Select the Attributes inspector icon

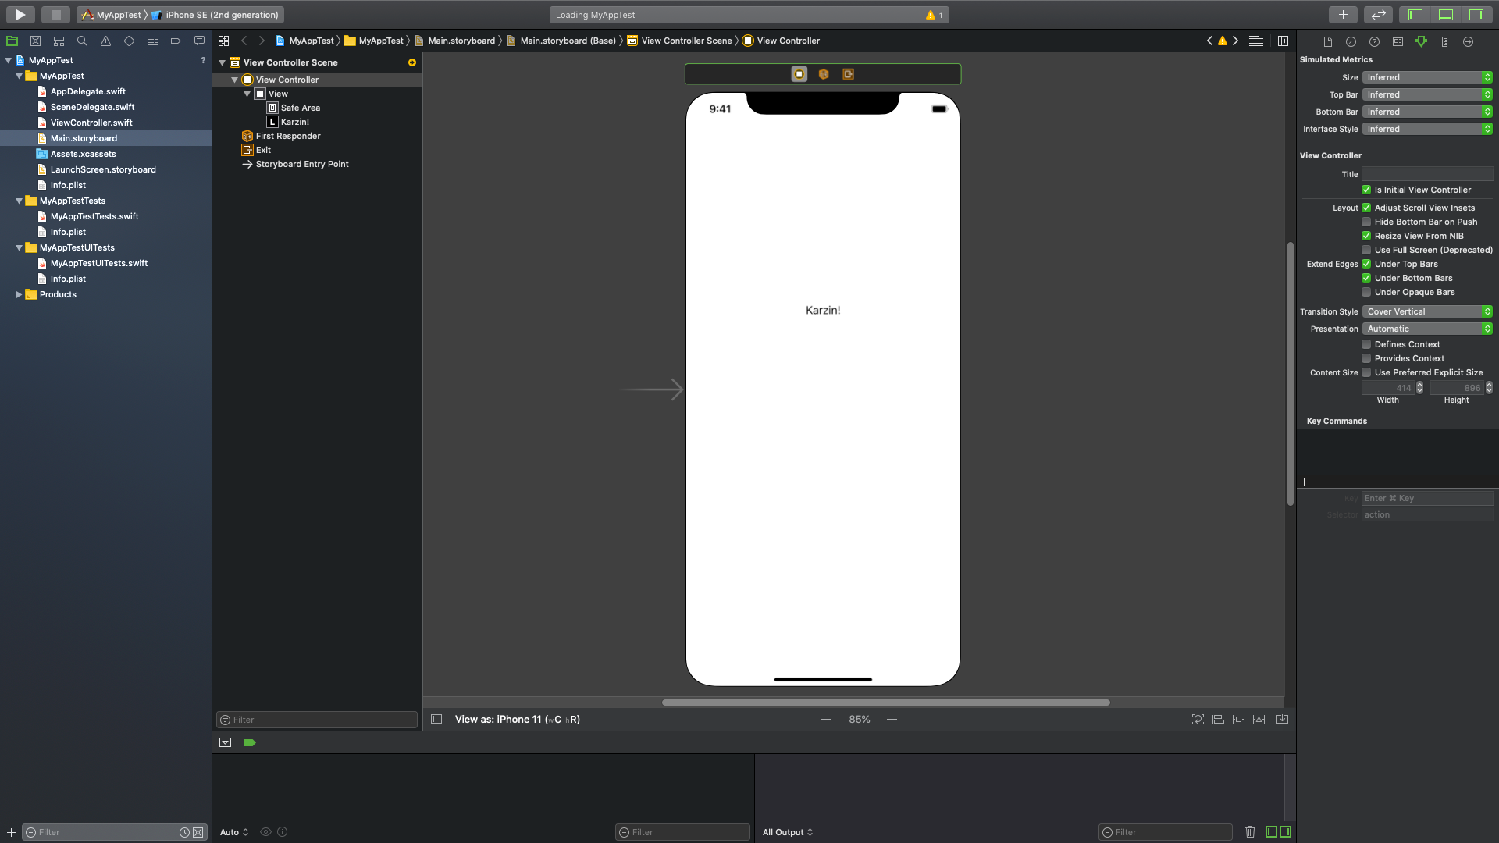(1421, 41)
